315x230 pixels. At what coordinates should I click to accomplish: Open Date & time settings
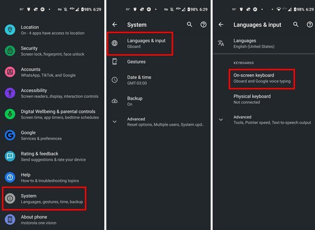pyautogui.click(x=158, y=80)
